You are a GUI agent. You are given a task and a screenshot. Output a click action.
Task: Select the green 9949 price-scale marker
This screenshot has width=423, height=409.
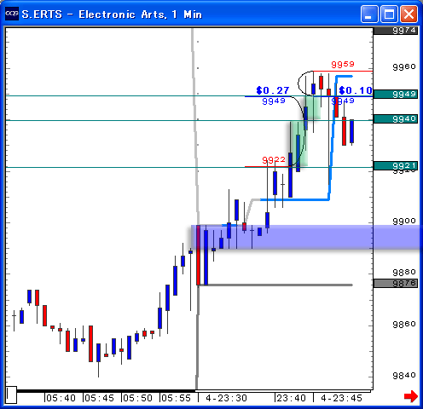(396, 94)
